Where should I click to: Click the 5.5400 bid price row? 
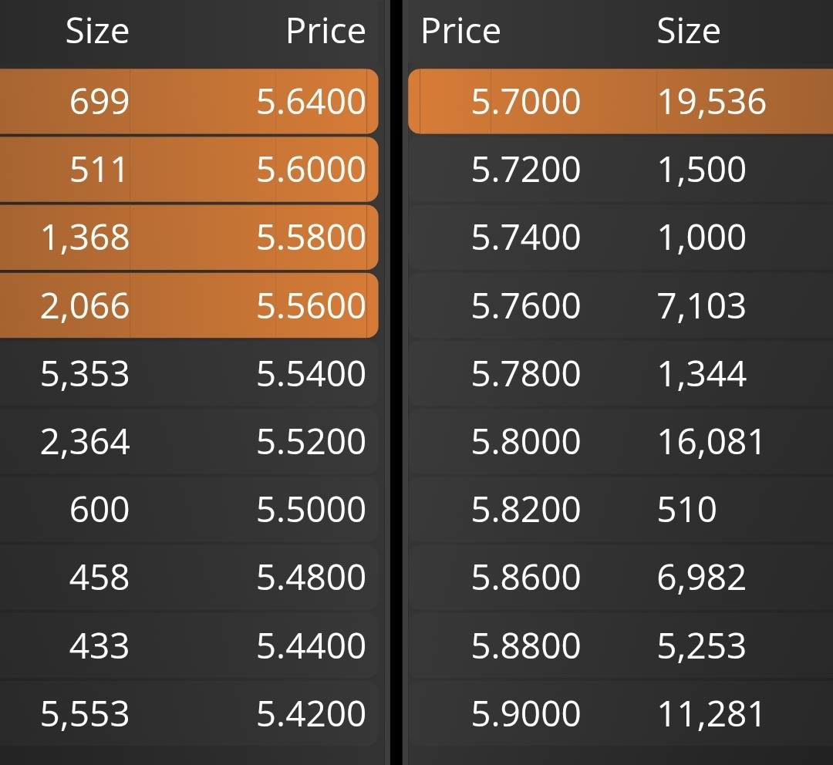point(189,373)
